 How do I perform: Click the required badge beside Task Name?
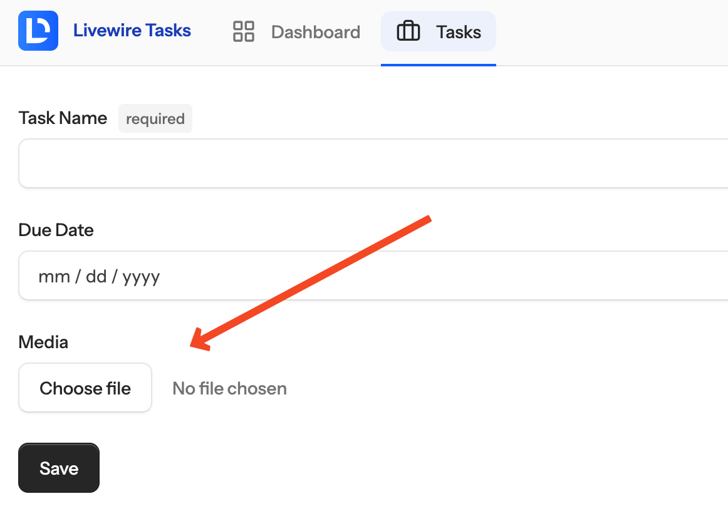[155, 118]
